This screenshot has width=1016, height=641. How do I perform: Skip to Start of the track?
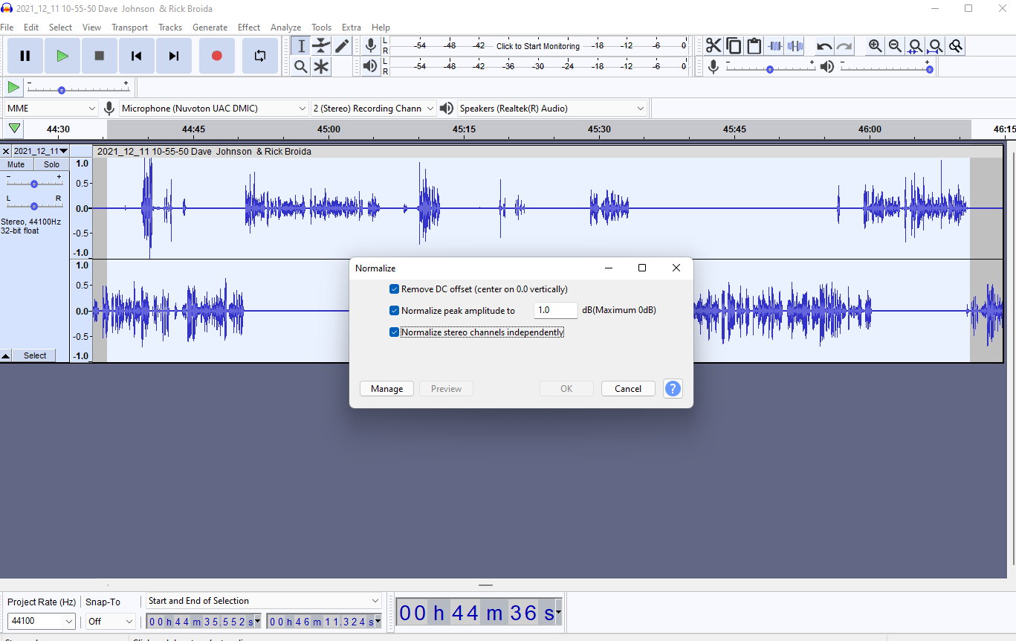[137, 56]
